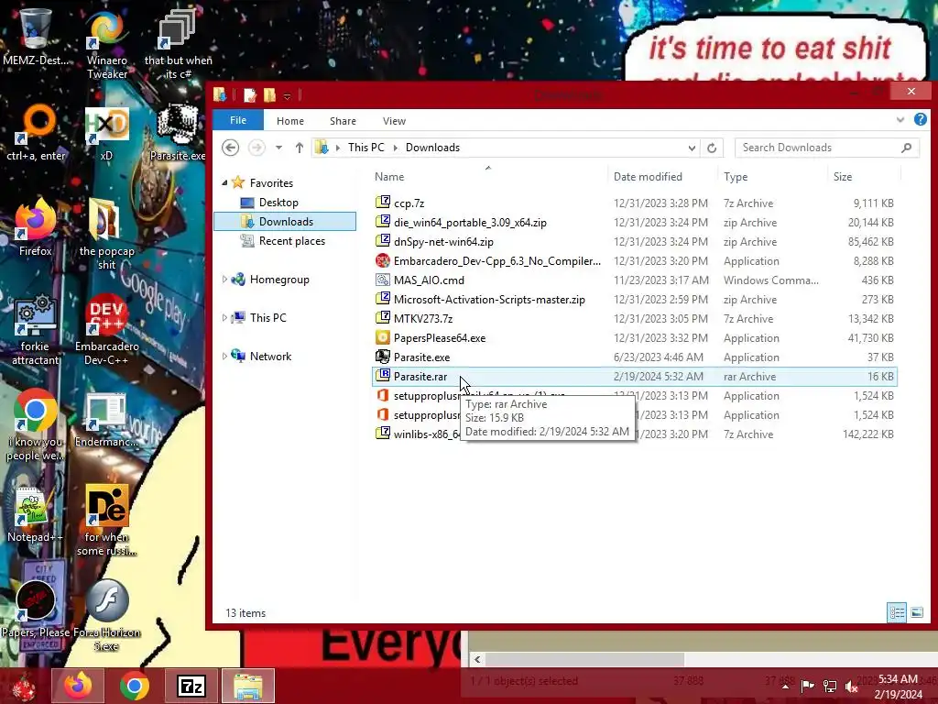Screen dimensions: 938x704
Task: Open the recent locations dropdown arrow
Action: point(278,148)
